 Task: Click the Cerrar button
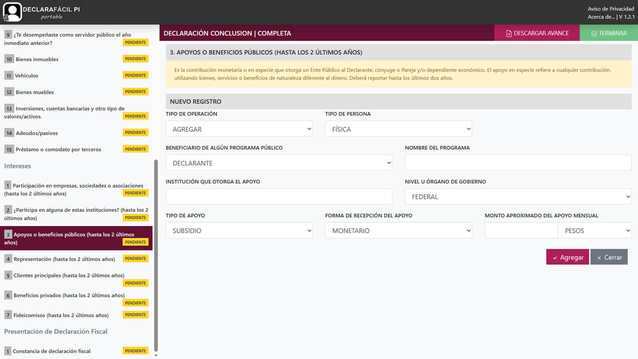(609, 257)
